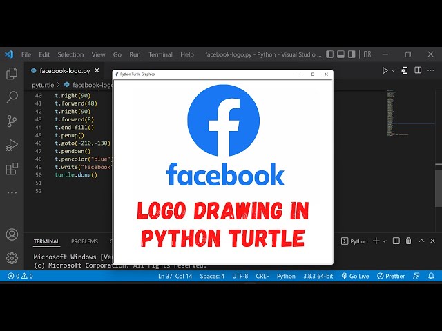Kill terminal with trash icon
The height and width of the screenshot is (331, 442).
tap(408, 241)
